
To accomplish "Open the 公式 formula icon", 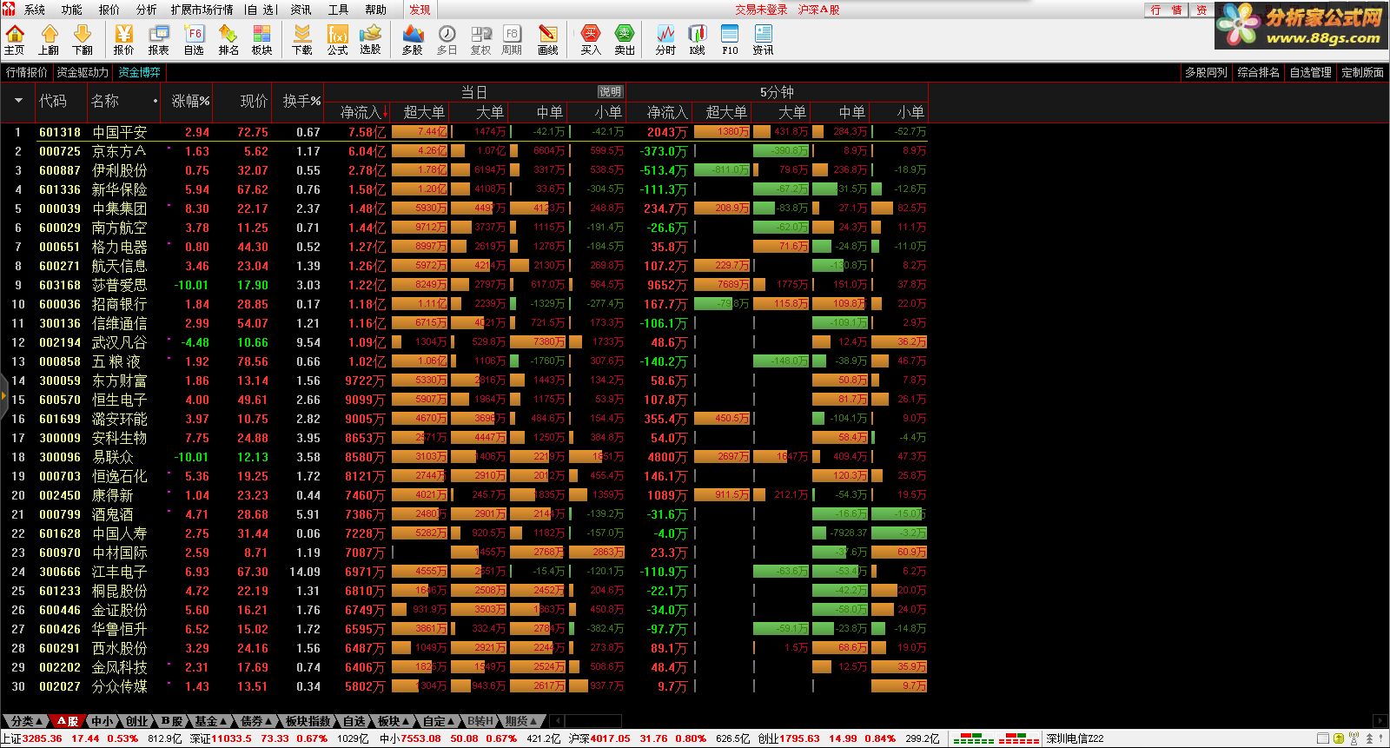I will 337,40.
